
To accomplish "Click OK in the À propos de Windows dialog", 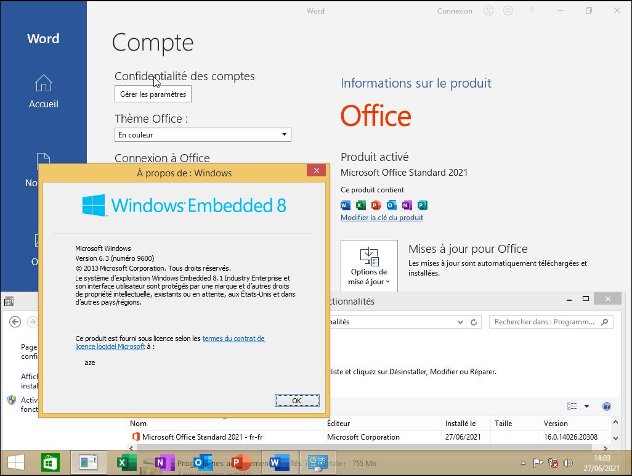I will [x=297, y=400].
